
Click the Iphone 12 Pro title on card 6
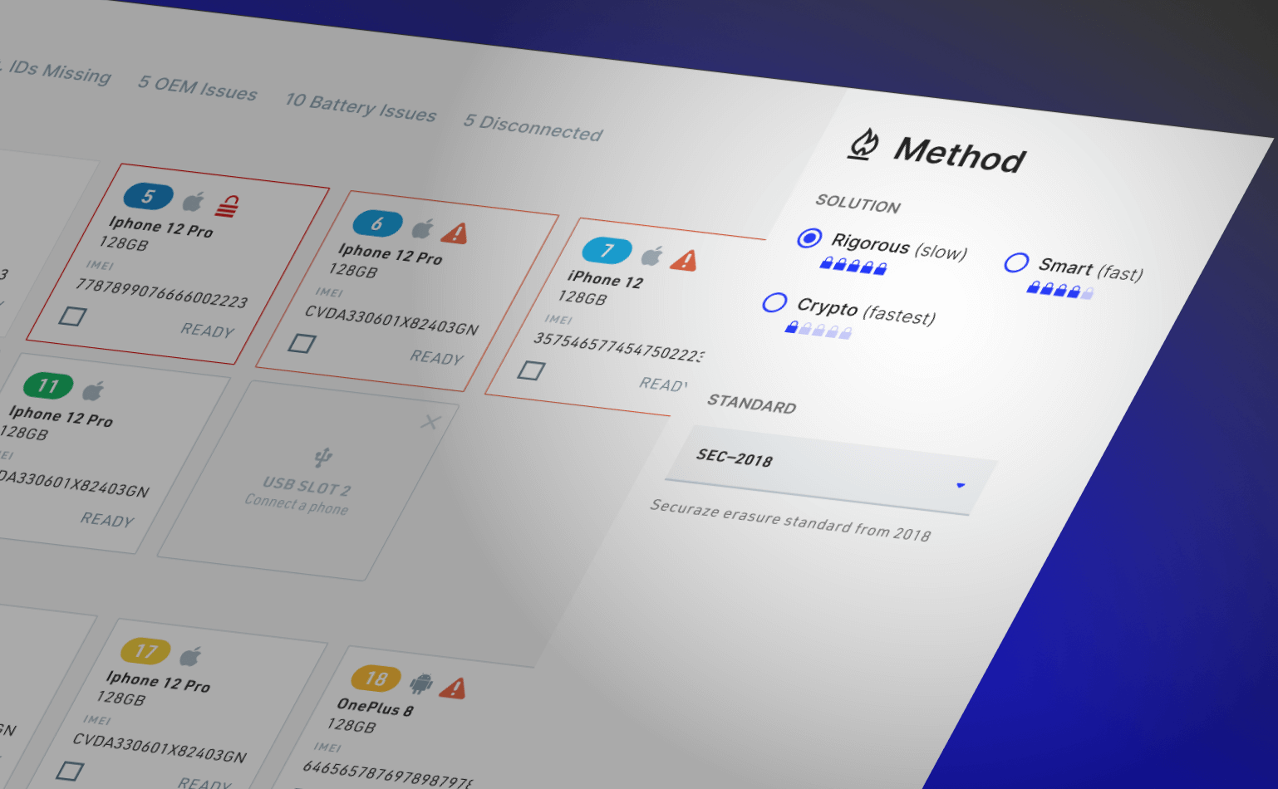(390, 253)
